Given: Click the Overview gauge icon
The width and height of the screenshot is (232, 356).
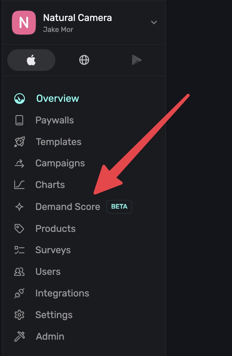Looking at the screenshot, I should click(20, 98).
